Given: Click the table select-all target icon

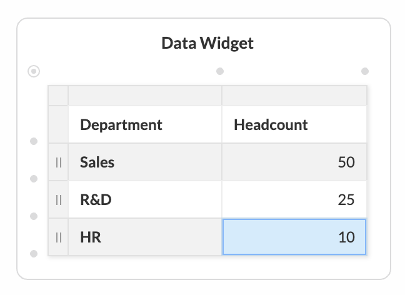Looking at the screenshot, I should pos(34,71).
